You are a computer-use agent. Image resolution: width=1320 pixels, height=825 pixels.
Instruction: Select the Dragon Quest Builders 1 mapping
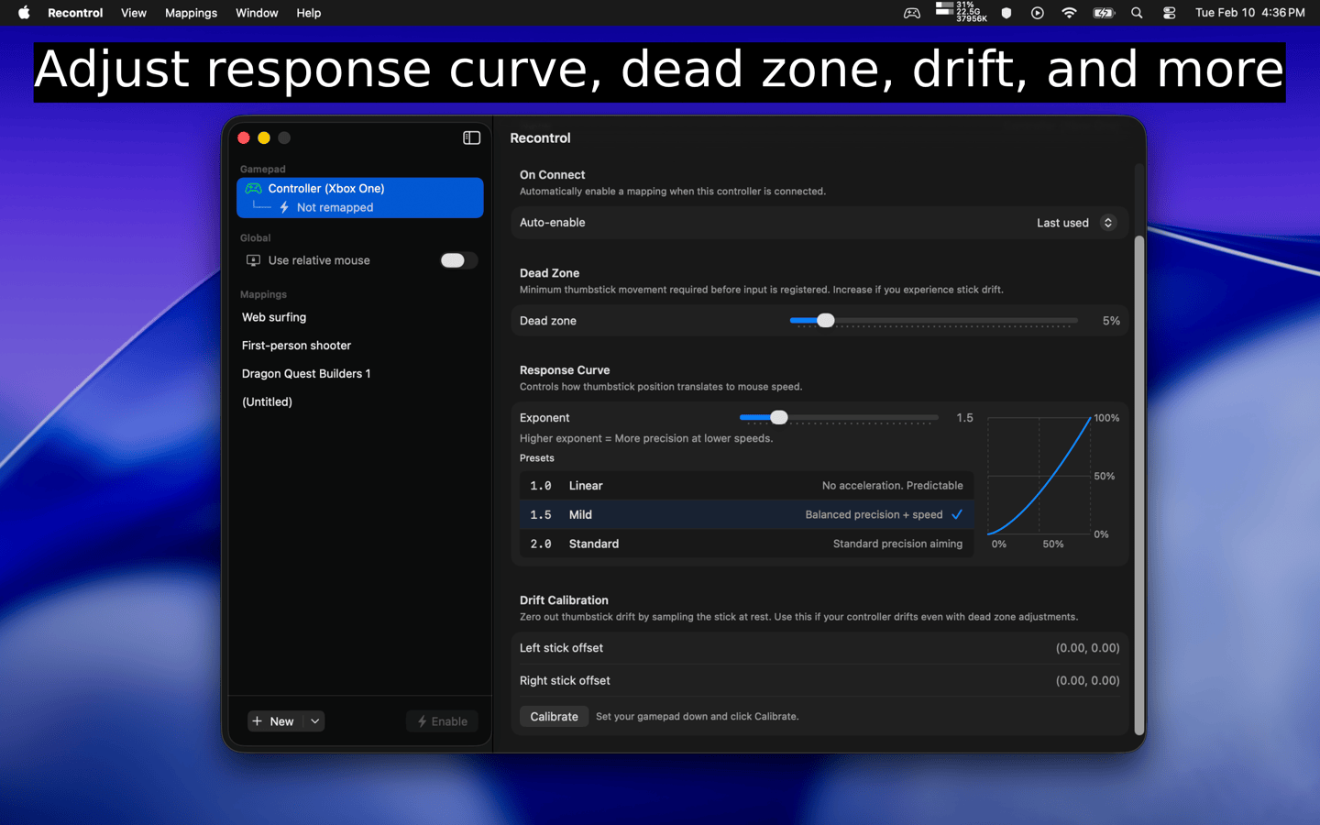[x=306, y=373]
